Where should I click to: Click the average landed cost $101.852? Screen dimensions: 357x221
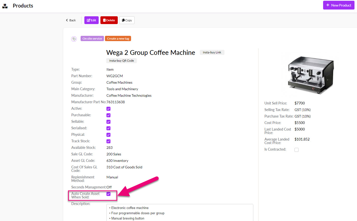click(x=302, y=139)
